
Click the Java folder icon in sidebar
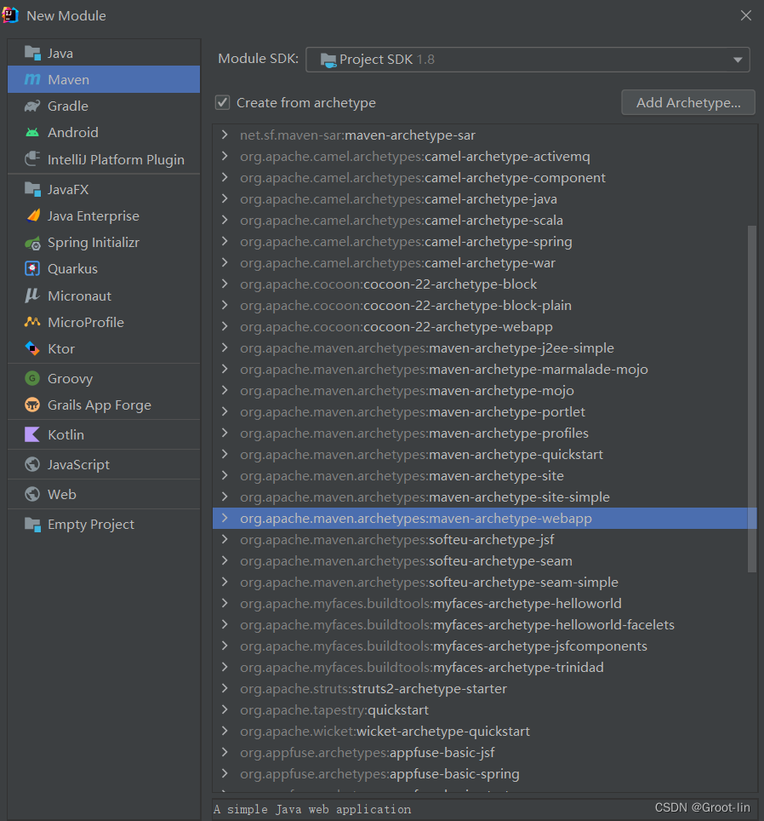pos(32,53)
